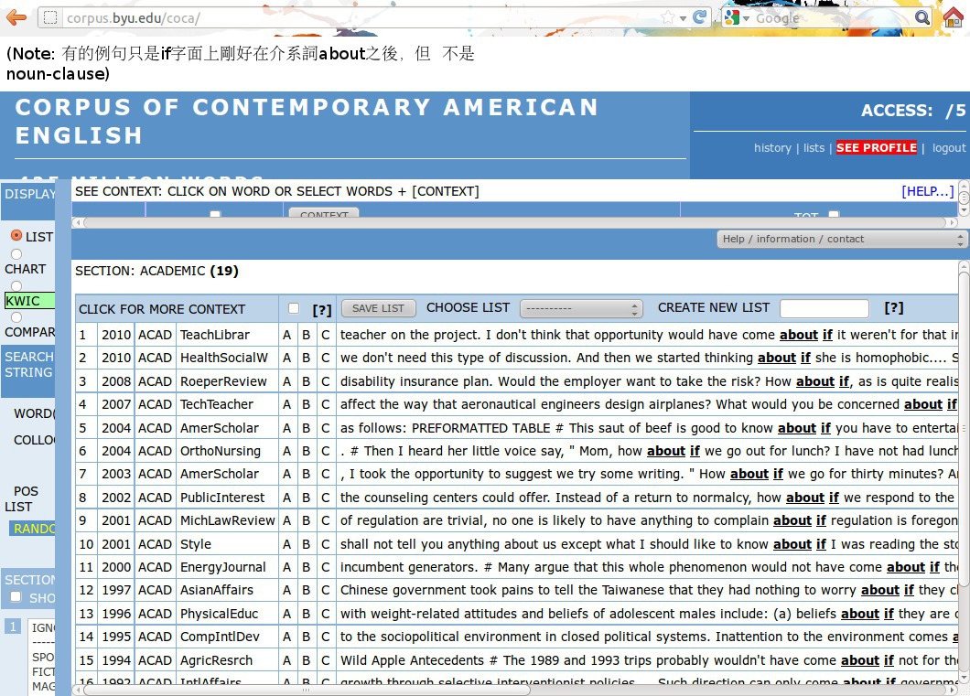This screenshot has height=696, width=970.
Task: Click 'about' in row 12 AsianAffairs line
Action: point(880,590)
